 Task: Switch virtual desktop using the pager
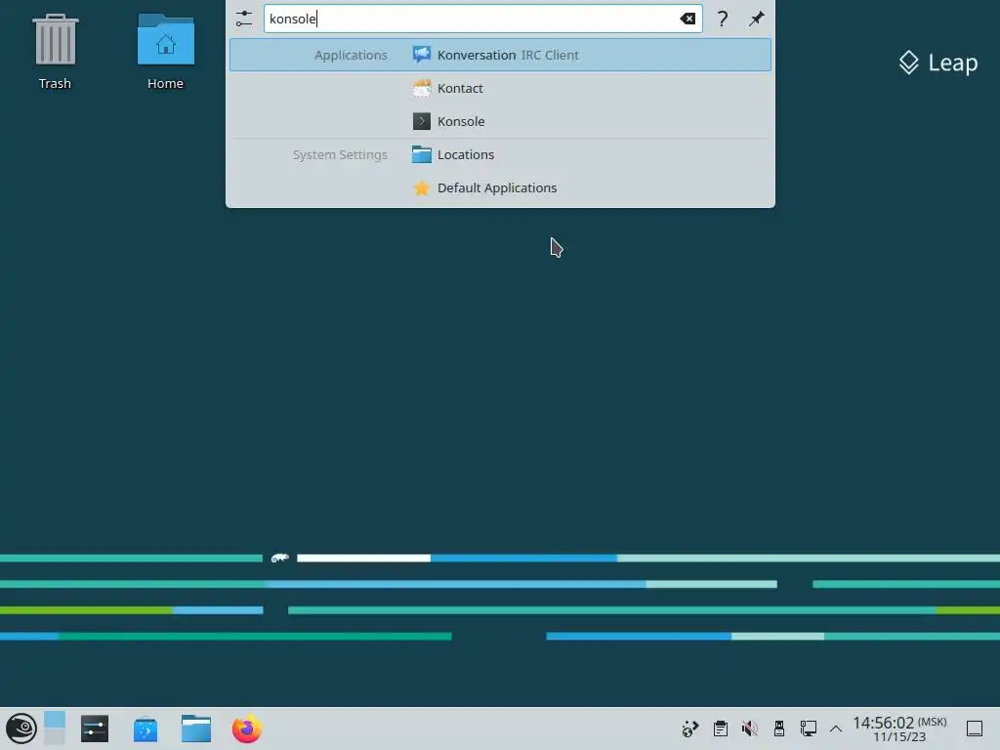(x=55, y=729)
